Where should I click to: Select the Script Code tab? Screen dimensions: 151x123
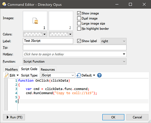click(29, 69)
